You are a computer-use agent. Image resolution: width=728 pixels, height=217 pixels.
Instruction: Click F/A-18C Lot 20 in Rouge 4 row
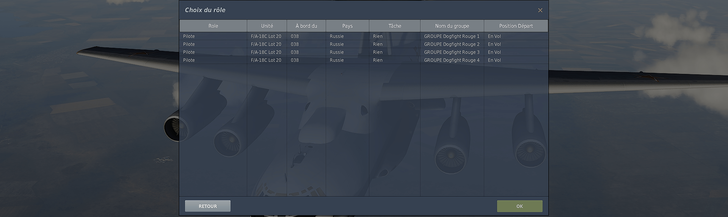[x=266, y=60]
